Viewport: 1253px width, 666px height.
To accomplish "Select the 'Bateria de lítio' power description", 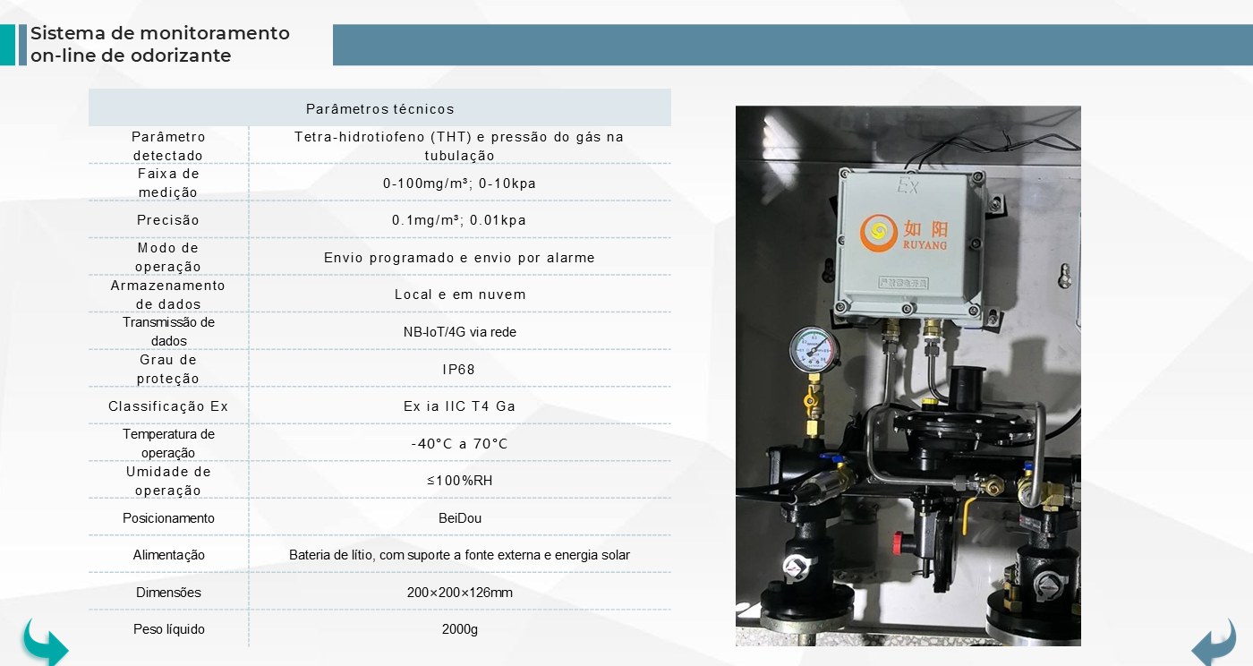I will (459, 555).
